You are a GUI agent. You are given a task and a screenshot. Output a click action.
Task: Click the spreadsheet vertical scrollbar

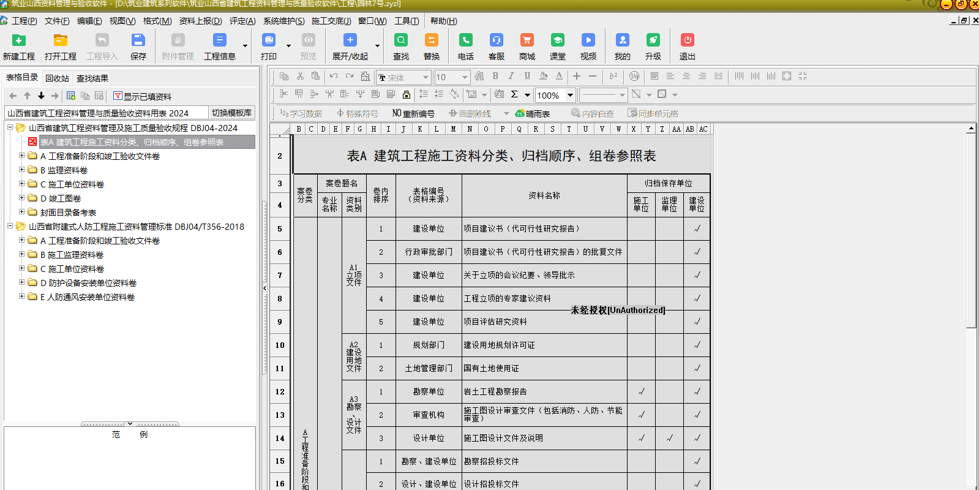tap(971, 245)
